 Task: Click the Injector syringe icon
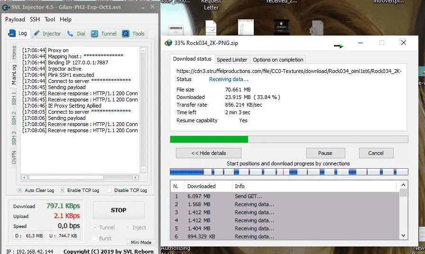tap(36, 34)
